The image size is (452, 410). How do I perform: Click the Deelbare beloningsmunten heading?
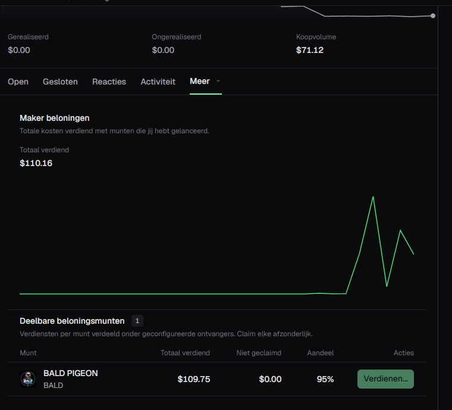72,321
